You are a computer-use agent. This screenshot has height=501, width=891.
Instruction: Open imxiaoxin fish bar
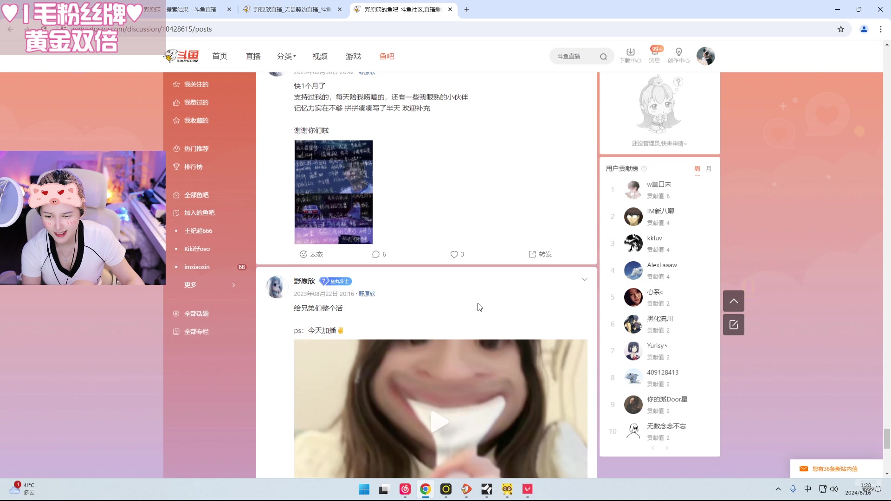tap(197, 267)
